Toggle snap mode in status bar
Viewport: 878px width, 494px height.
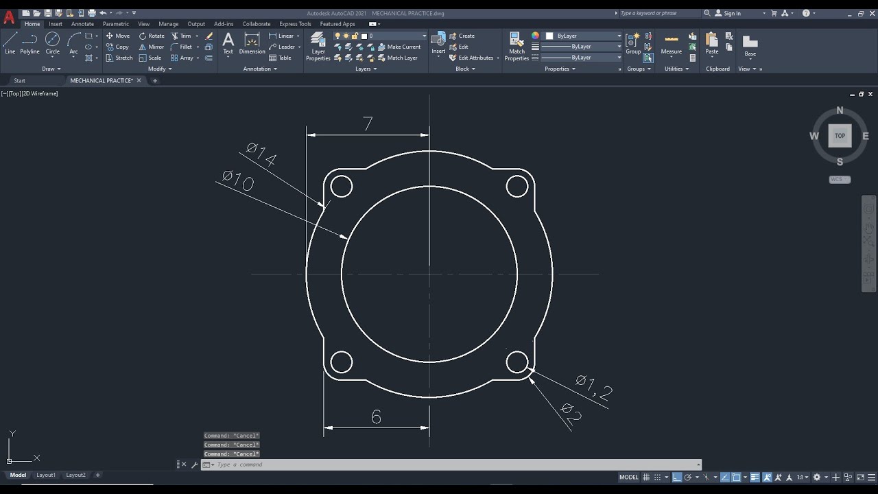point(657,477)
